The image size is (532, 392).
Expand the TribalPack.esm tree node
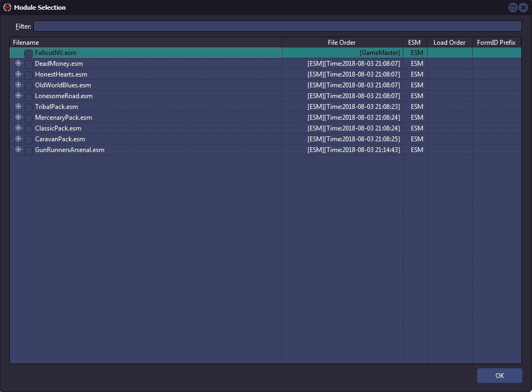pyautogui.click(x=18, y=106)
